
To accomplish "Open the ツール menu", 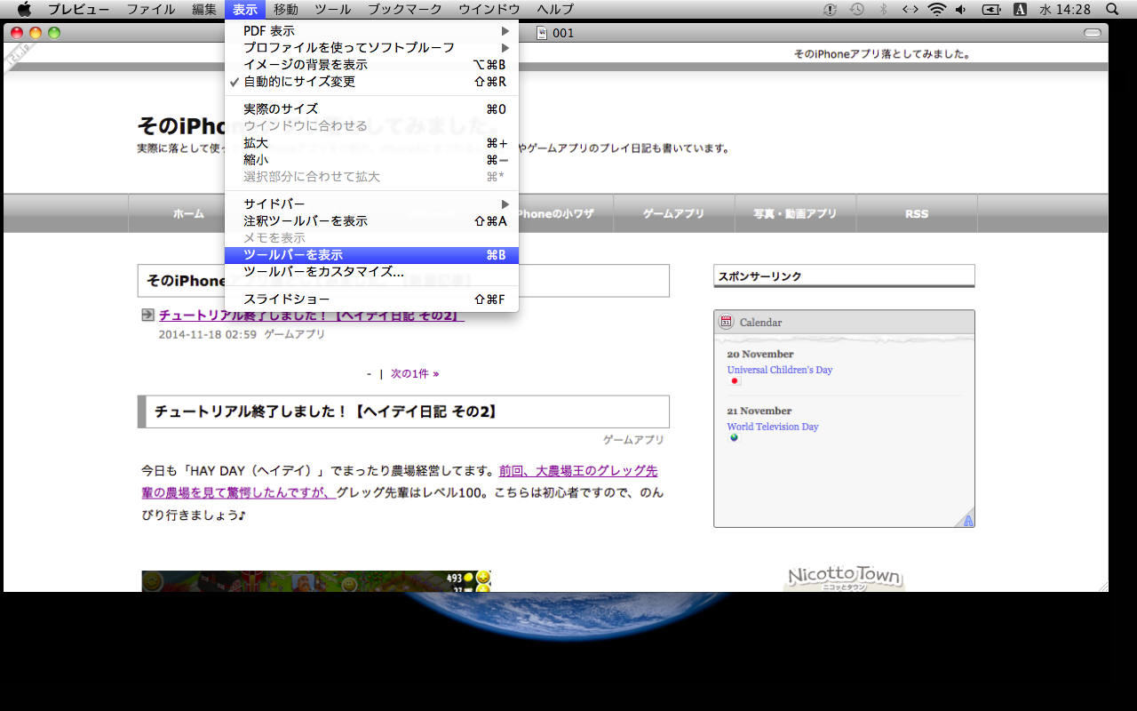I will click(x=333, y=9).
